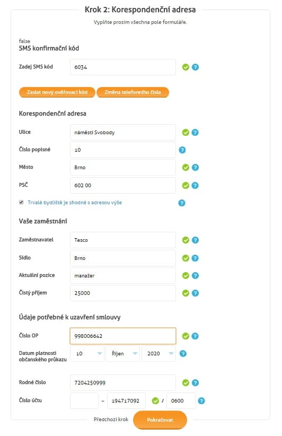Image resolution: width=282 pixels, height=436 pixels.
Task: Open help icon for PSČ field
Action: pos(195,186)
